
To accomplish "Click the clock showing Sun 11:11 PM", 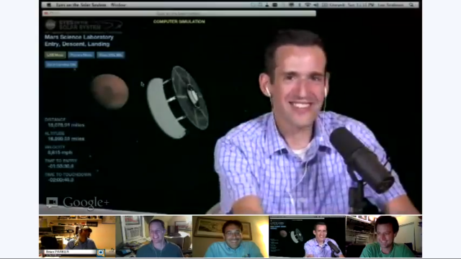I will [361, 5].
